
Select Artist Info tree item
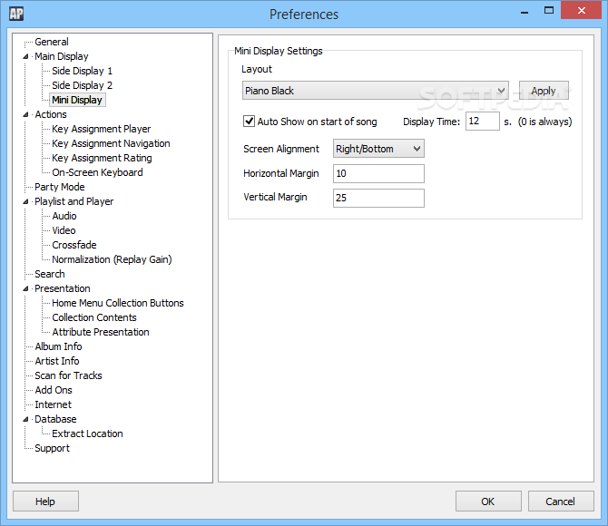tap(57, 361)
